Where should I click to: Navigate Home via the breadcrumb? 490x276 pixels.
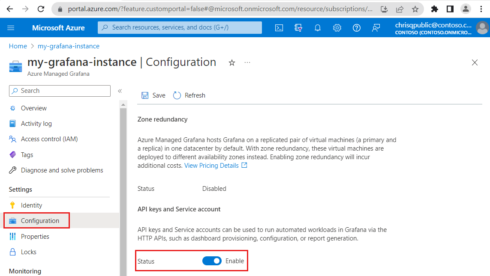coord(18,46)
